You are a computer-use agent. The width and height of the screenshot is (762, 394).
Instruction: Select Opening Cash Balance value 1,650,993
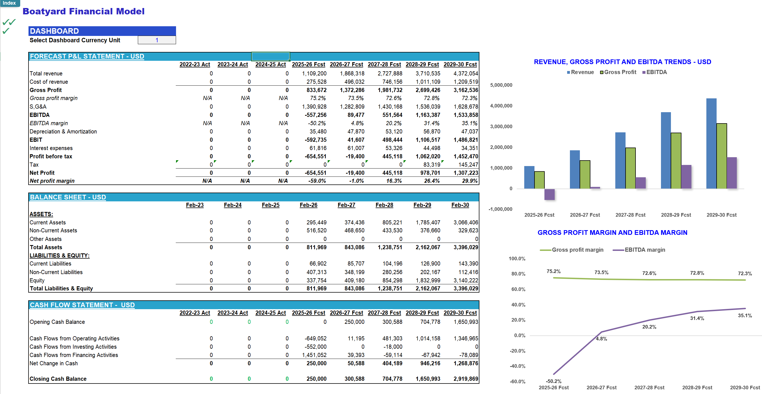coord(466,322)
